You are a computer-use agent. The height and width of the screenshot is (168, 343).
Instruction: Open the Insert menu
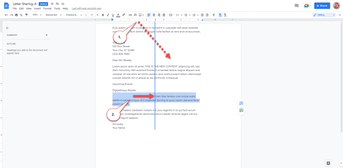click(37, 9)
